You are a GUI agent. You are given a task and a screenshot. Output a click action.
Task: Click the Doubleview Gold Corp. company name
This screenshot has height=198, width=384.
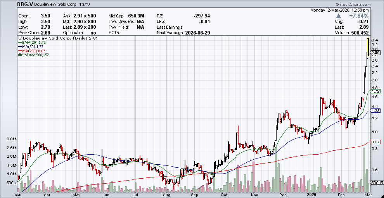[56, 4]
